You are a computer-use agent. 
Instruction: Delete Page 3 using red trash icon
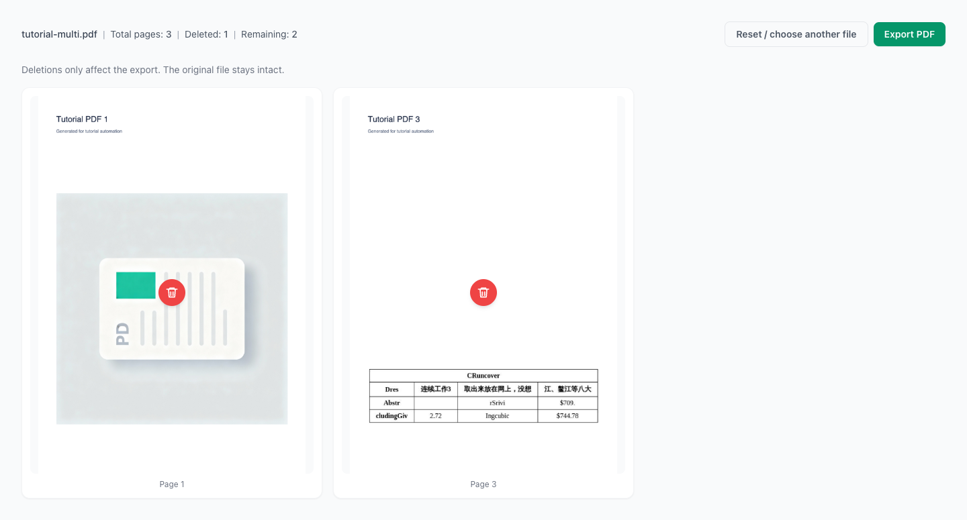(x=483, y=293)
